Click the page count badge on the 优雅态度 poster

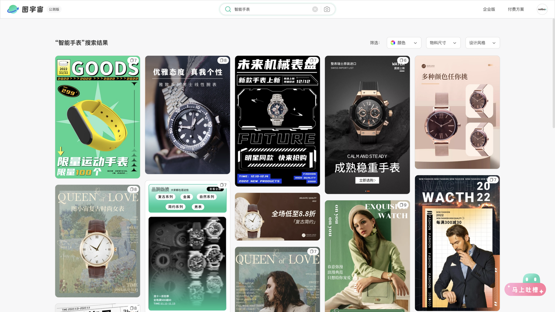coord(223,60)
